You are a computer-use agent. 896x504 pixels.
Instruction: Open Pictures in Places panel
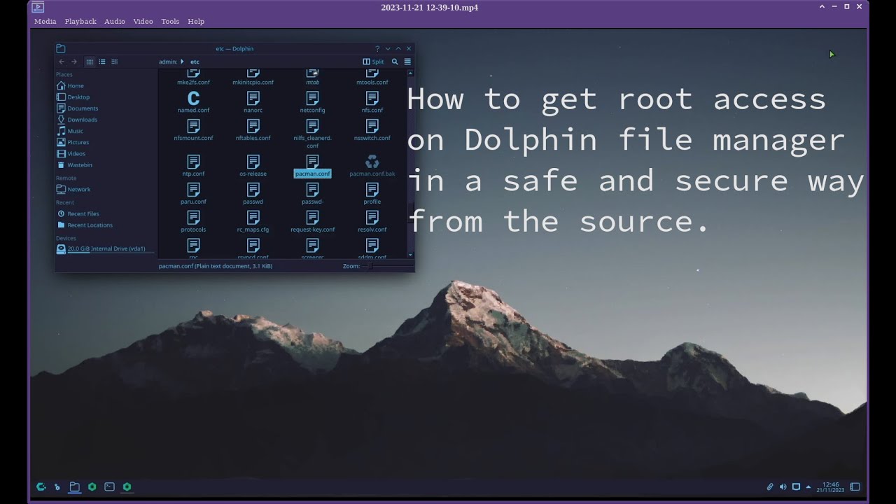point(106,142)
